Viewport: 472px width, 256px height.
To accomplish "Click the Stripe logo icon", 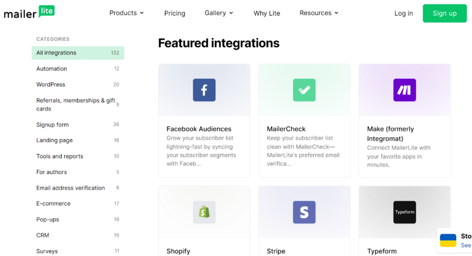I will coord(304,212).
